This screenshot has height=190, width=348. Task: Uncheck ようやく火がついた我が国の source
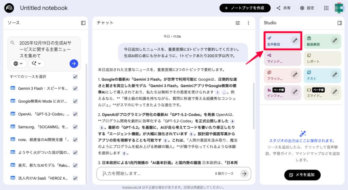pyautogui.click(x=75, y=153)
